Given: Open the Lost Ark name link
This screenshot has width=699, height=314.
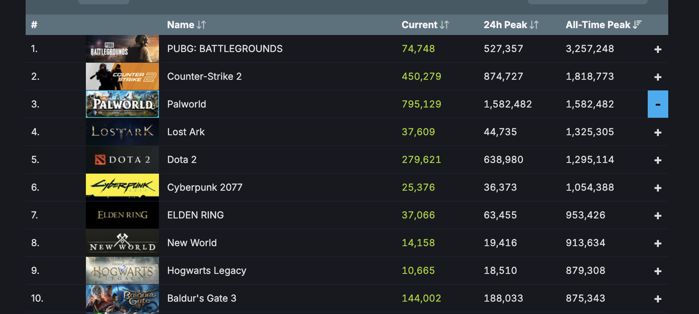Looking at the screenshot, I should (x=186, y=132).
